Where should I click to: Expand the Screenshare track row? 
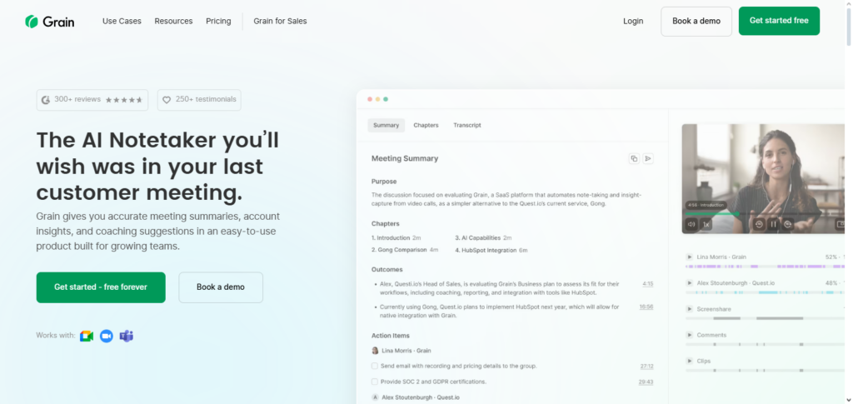(689, 309)
